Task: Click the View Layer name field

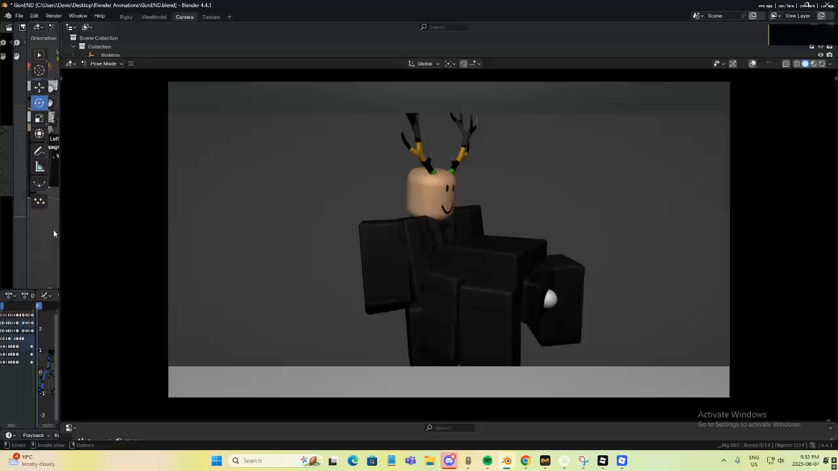Action: 798,16
